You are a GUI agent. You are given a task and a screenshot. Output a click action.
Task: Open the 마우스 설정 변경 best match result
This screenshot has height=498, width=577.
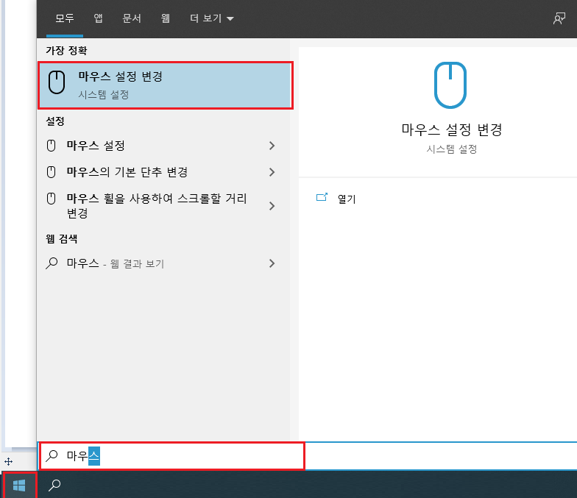tap(166, 85)
